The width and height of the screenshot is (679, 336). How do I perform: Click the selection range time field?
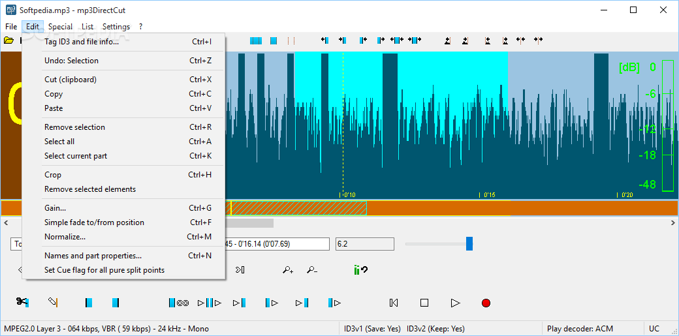coord(277,244)
